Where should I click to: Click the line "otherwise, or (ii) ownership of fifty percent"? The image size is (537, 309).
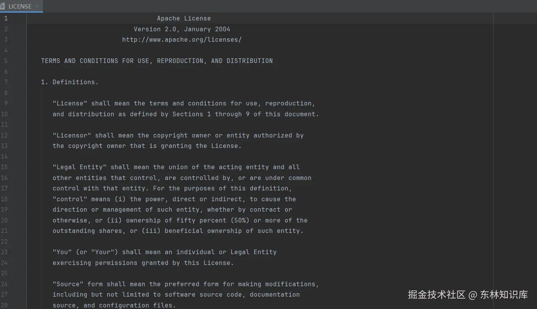[180, 220]
